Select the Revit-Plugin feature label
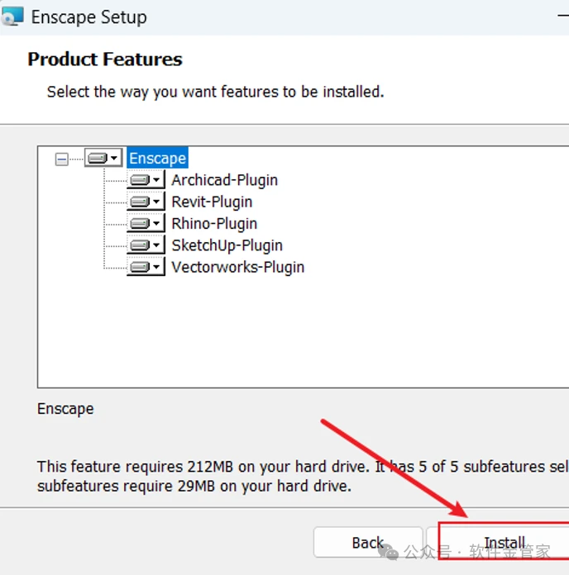 212,202
